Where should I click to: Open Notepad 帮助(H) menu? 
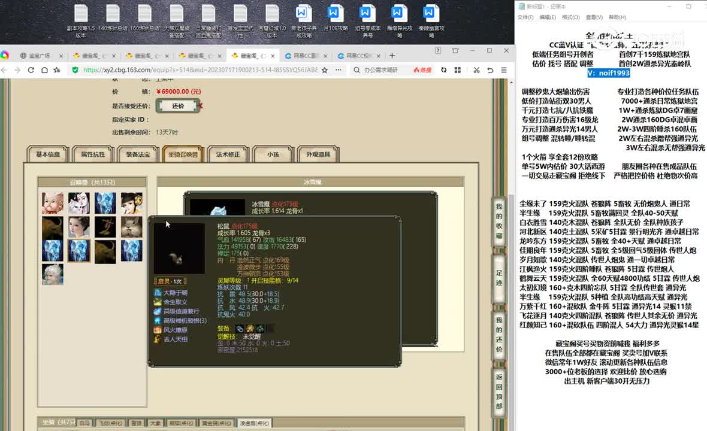(x=617, y=17)
